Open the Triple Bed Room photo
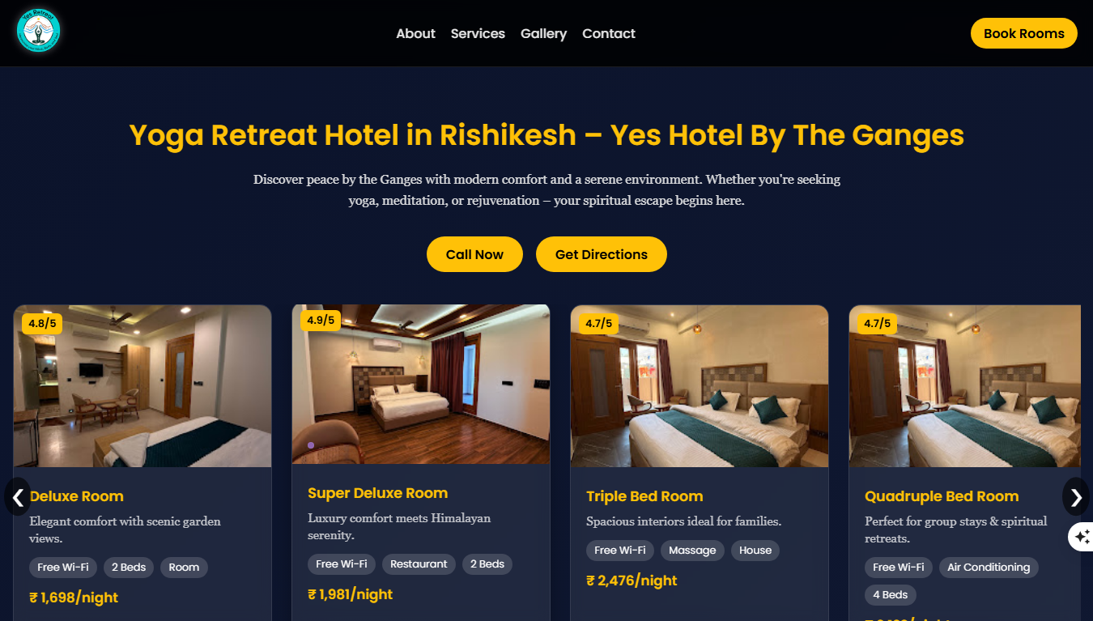1093x621 pixels. [x=700, y=386]
